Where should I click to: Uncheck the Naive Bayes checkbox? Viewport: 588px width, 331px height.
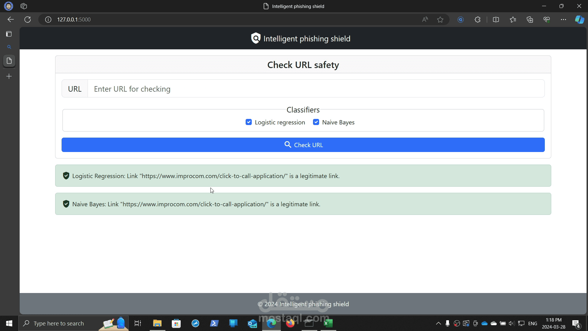click(x=316, y=122)
